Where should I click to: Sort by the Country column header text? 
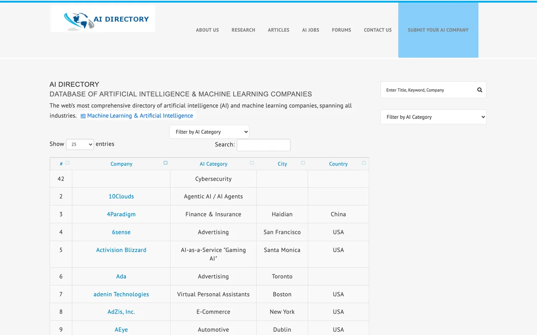(x=338, y=164)
